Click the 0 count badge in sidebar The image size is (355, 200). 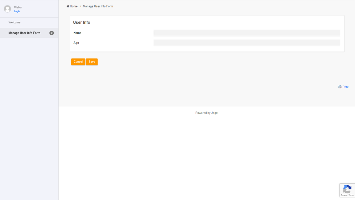point(52,33)
